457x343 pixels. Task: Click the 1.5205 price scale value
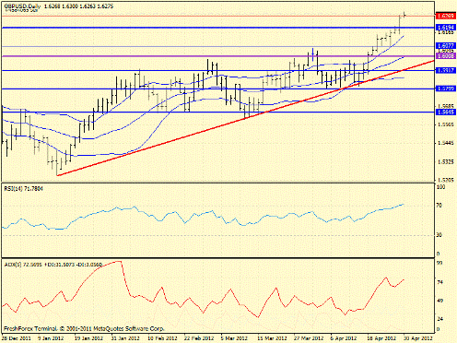tap(445, 180)
